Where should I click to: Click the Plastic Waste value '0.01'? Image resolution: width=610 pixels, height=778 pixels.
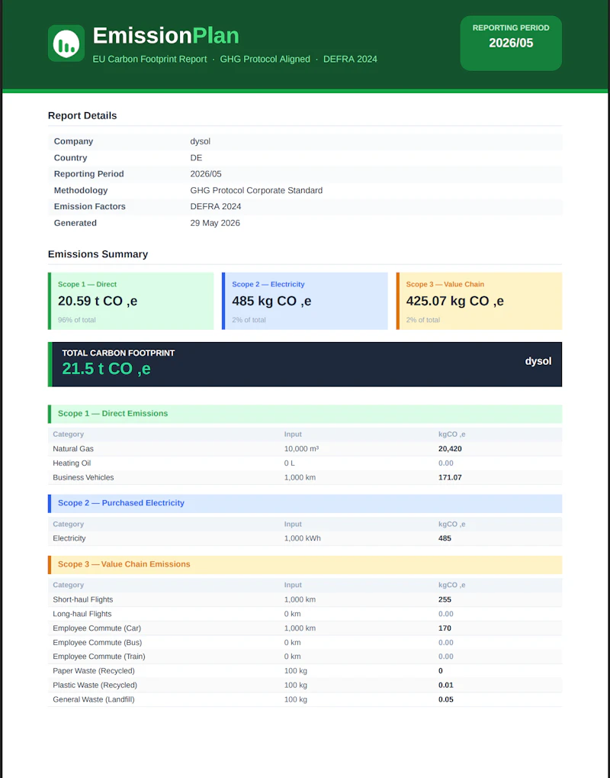click(446, 685)
